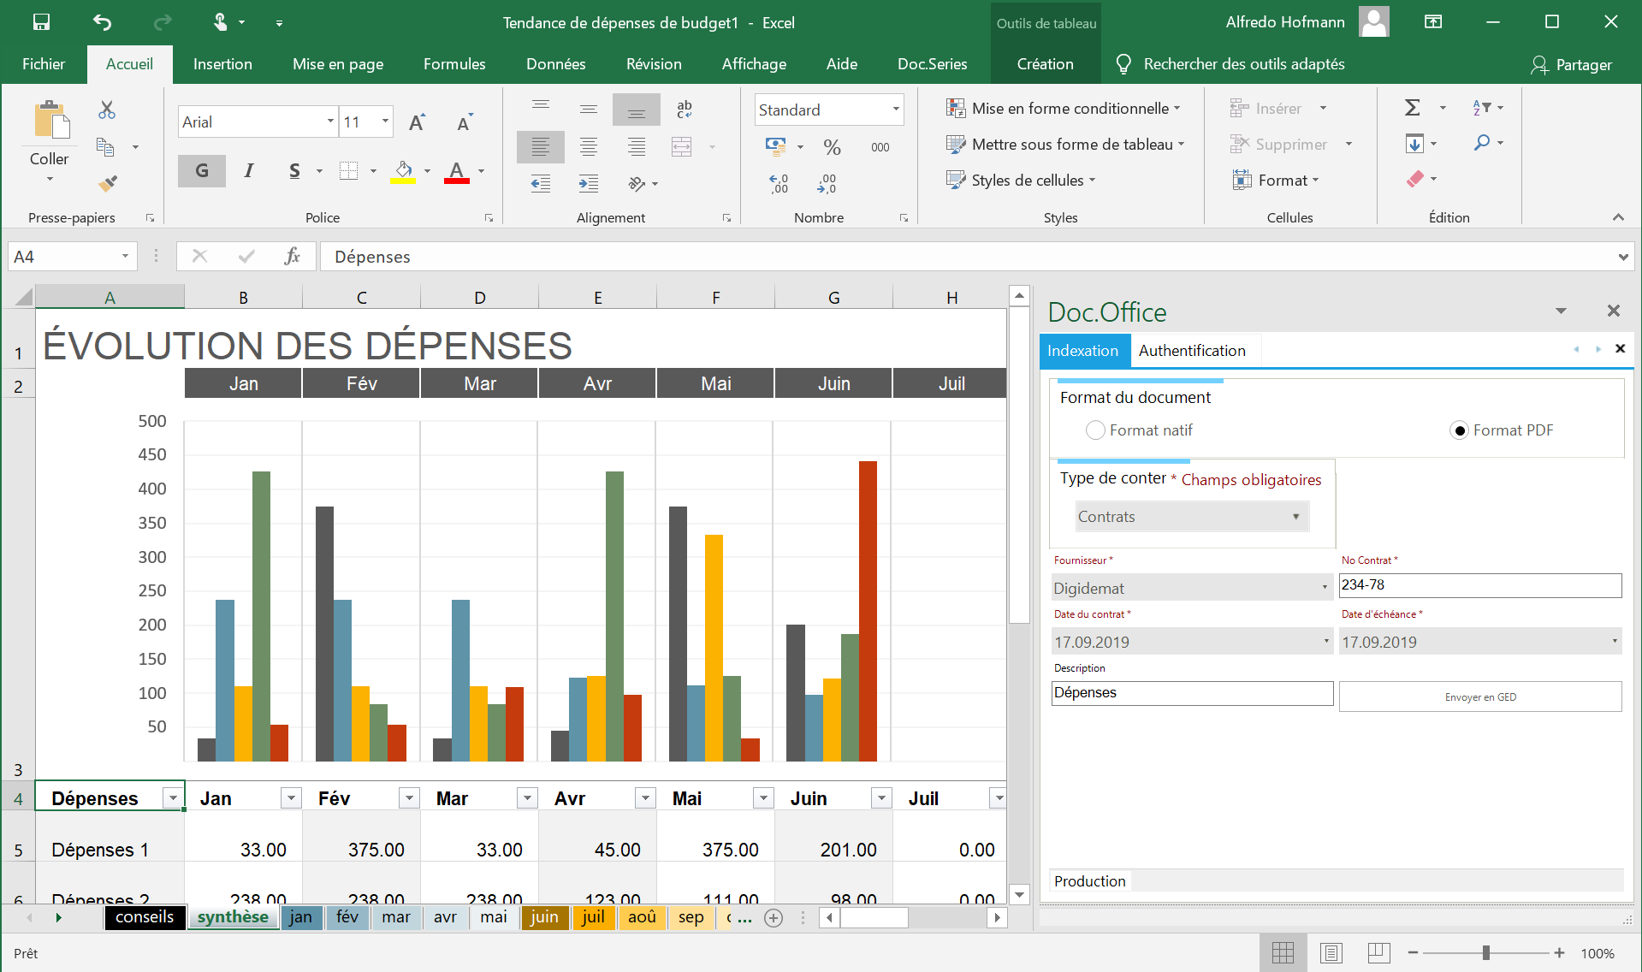
Task: Open the Standard number format dropdown
Action: click(x=895, y=110)
